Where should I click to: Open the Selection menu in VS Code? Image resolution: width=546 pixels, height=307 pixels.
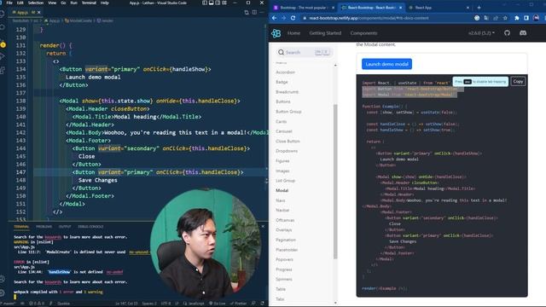point(36,3)
